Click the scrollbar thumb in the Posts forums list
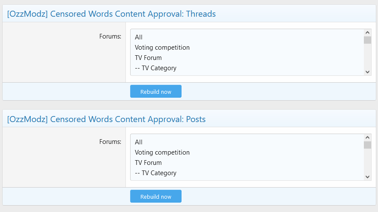 tap(367, 145)
